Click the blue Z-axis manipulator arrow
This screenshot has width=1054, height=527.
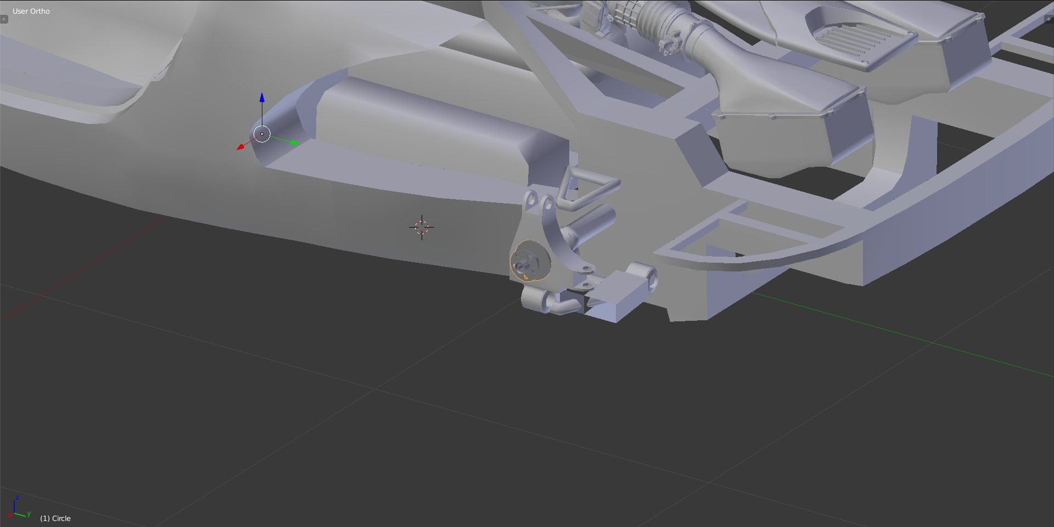[x=262, y=98]
